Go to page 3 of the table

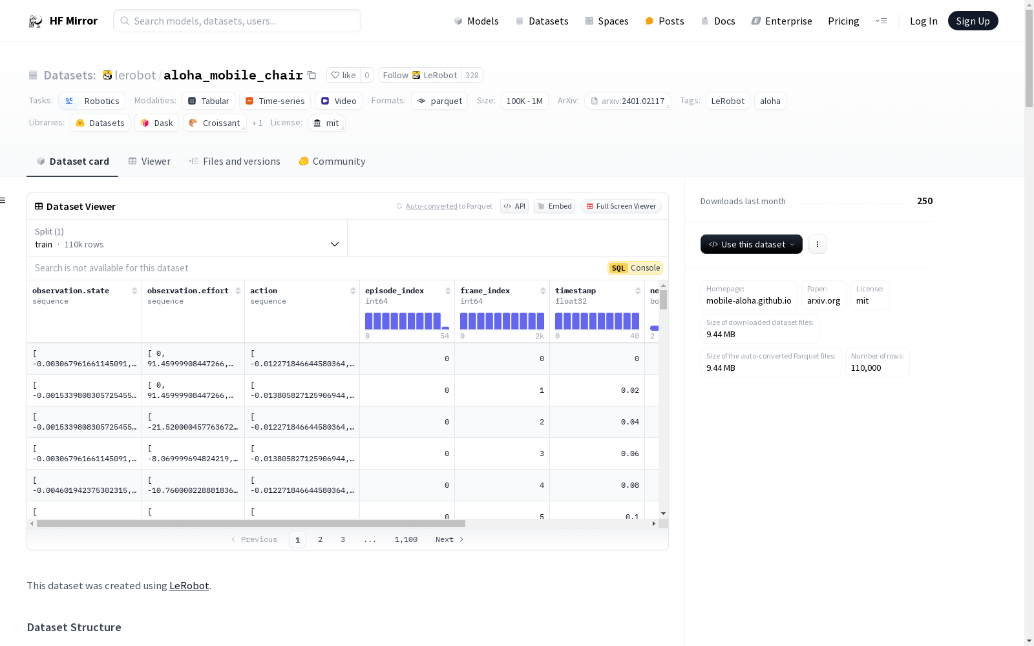(x=343, y=539)
